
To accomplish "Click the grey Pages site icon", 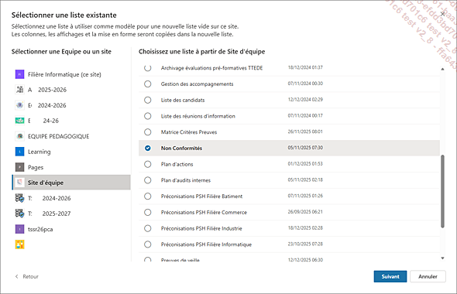I will 19,167.
